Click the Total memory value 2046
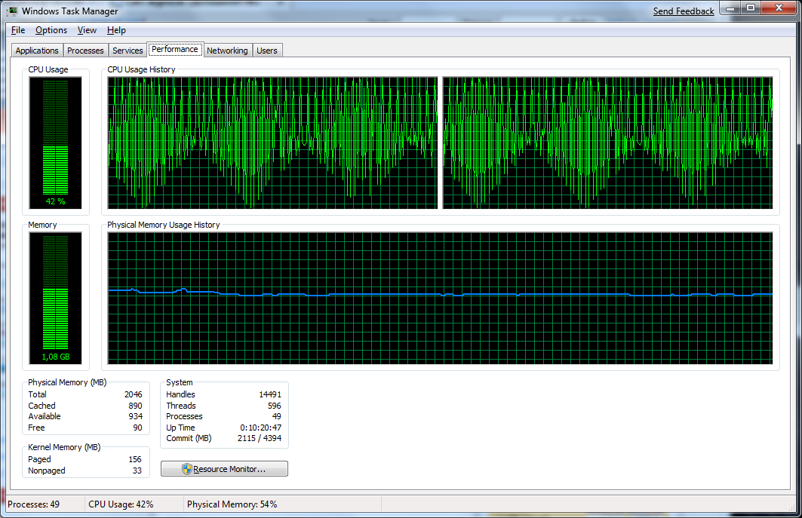Image resolution: width=802 pixels, height=518 pixels. pos(133,394)
